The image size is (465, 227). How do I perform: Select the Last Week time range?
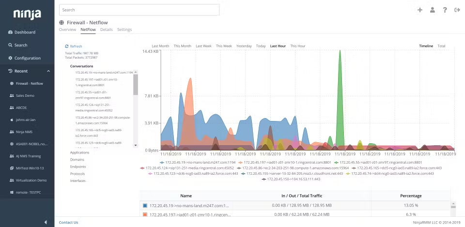[x=203, y=46]
